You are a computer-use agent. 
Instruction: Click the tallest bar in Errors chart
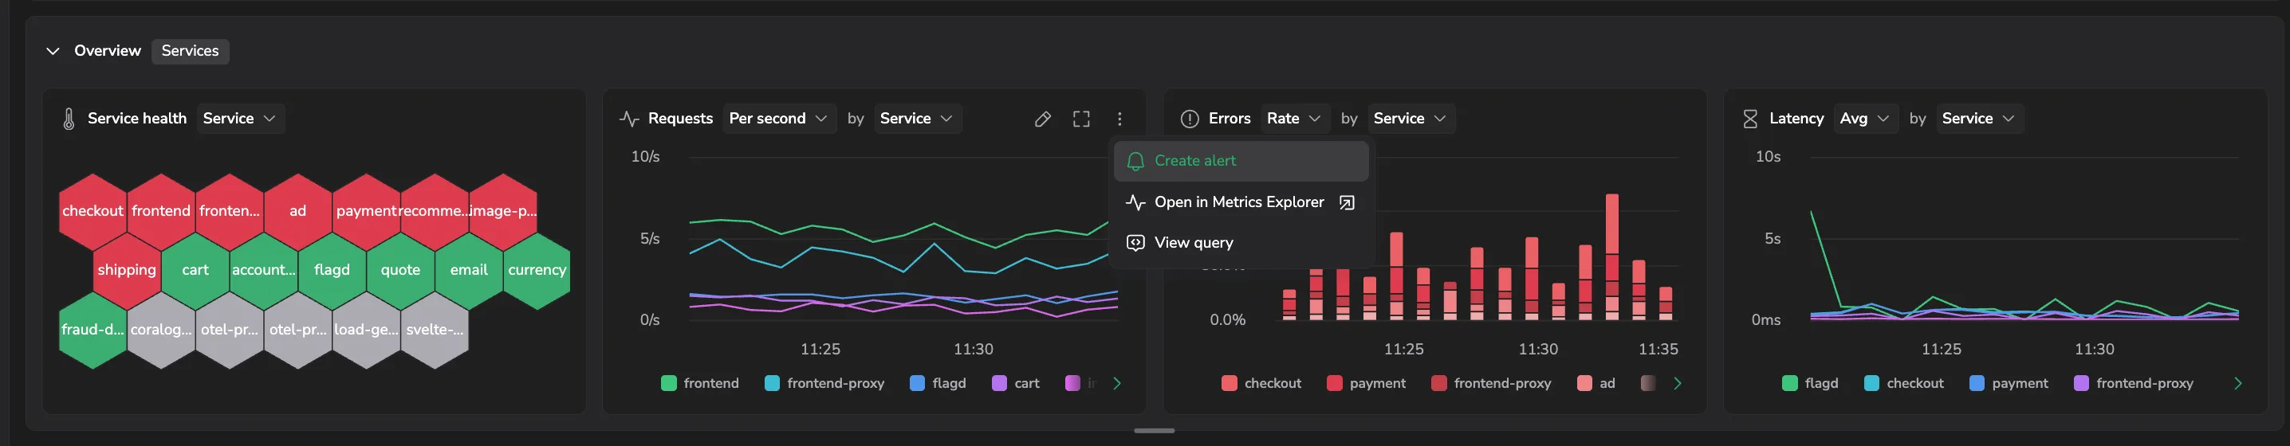(x=1611, y=256)
